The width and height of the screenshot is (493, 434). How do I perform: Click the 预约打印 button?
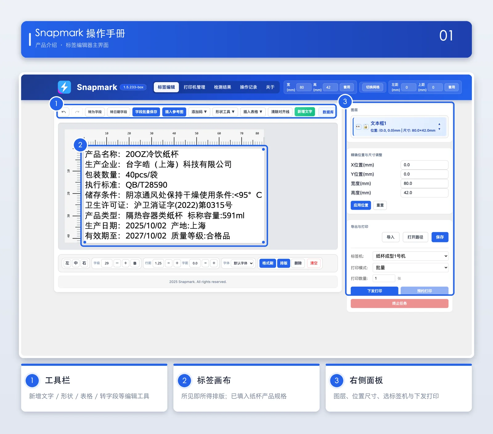(x=424, y=291)
